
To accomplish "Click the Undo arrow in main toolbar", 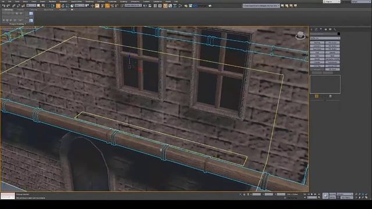I will [4, 6].
